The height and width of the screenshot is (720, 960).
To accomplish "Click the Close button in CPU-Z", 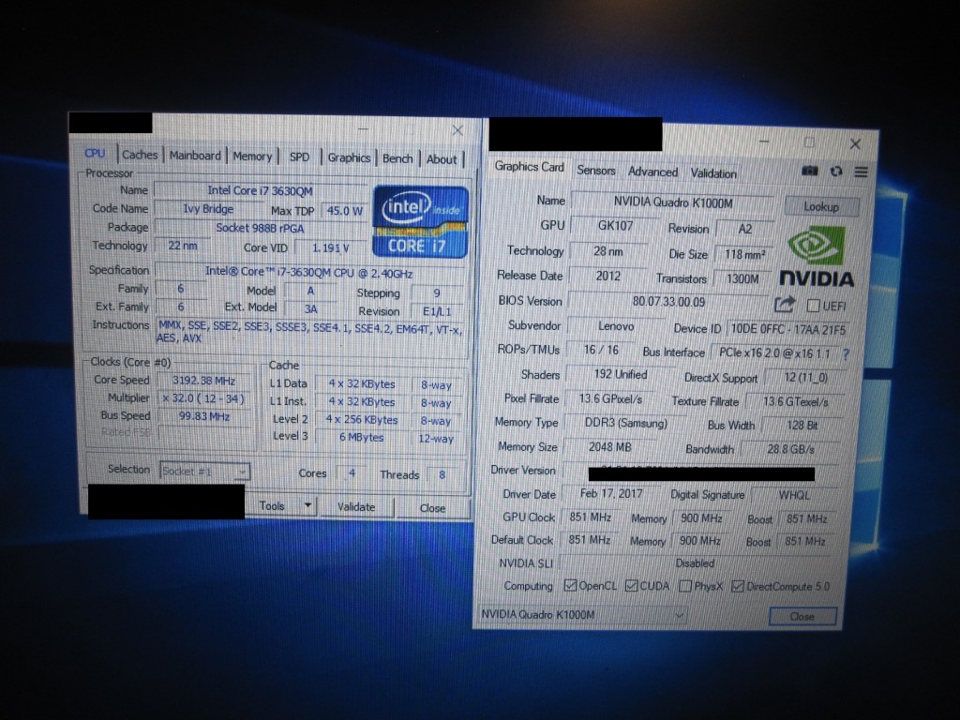I will [x=432, y=508].
